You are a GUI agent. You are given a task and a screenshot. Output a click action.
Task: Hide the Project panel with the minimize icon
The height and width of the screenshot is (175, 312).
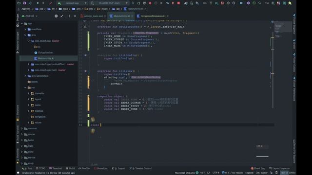(75, 16)
